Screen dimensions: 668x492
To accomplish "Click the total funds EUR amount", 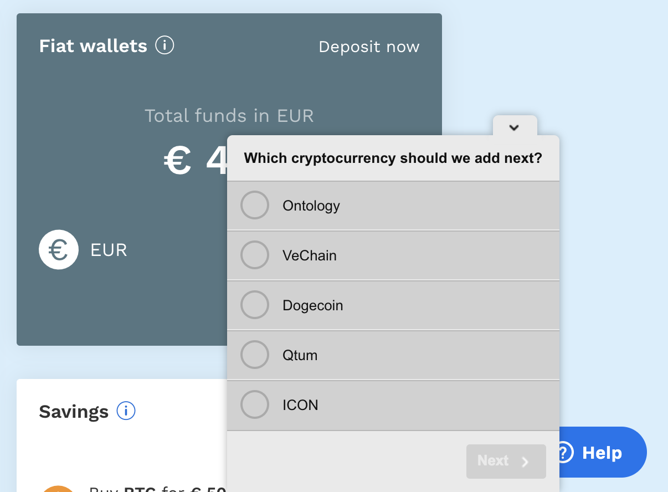I will (x=196, y=162).
